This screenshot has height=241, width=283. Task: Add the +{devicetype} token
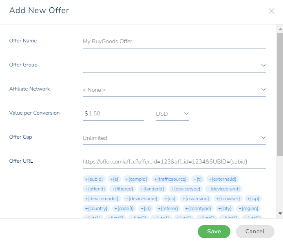pos(186,189)
